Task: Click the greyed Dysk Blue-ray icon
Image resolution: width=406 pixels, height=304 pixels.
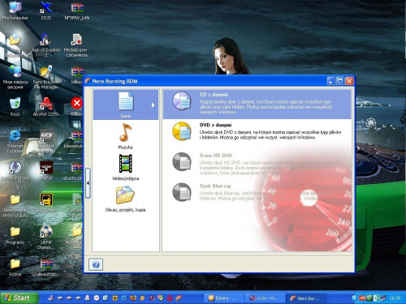Action: [x=182, y=192]
